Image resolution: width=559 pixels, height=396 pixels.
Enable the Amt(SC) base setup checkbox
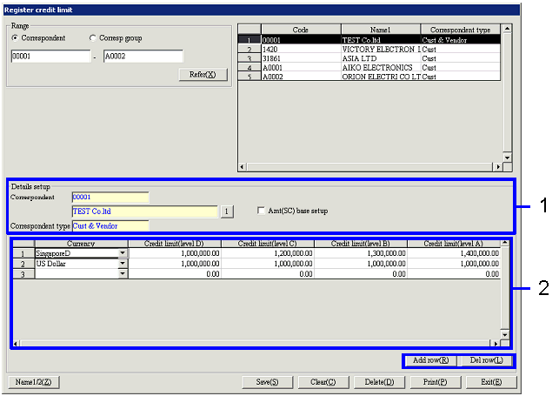263,211
